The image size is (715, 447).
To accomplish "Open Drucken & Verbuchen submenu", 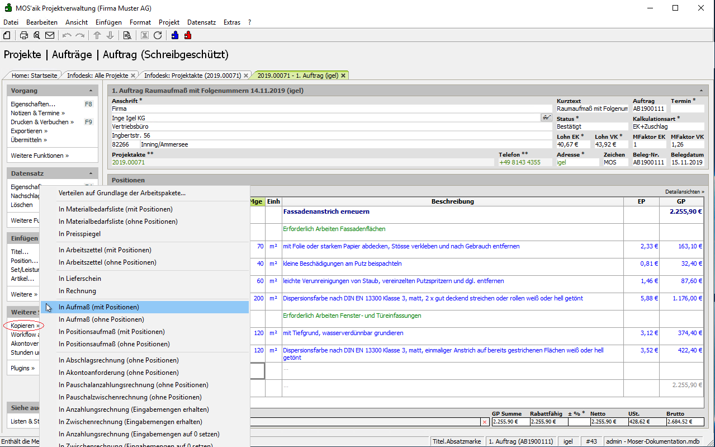I will click(42, 122).
